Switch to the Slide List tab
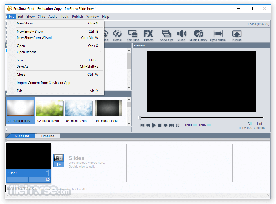276x204 pixels. [x=22, y=136]
